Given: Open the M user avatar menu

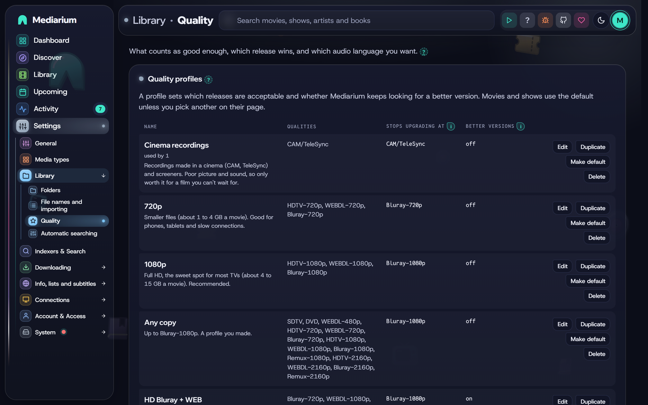Looking at the screenshot, I should [620, 20].
